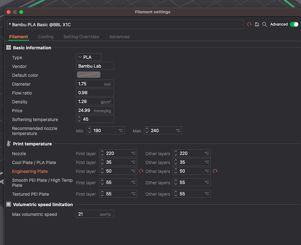Click the Price field showing 24.99
This screenshot has width=301, height=245.
click(95, 110)
